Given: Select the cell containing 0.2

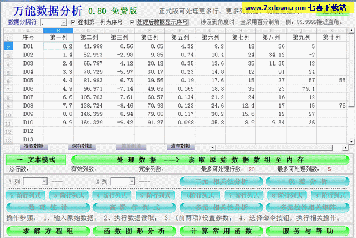Looking at the screenshot, I should point(58,46).
